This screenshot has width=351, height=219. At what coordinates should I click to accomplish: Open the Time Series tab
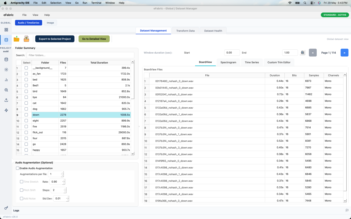pos(252,62)
